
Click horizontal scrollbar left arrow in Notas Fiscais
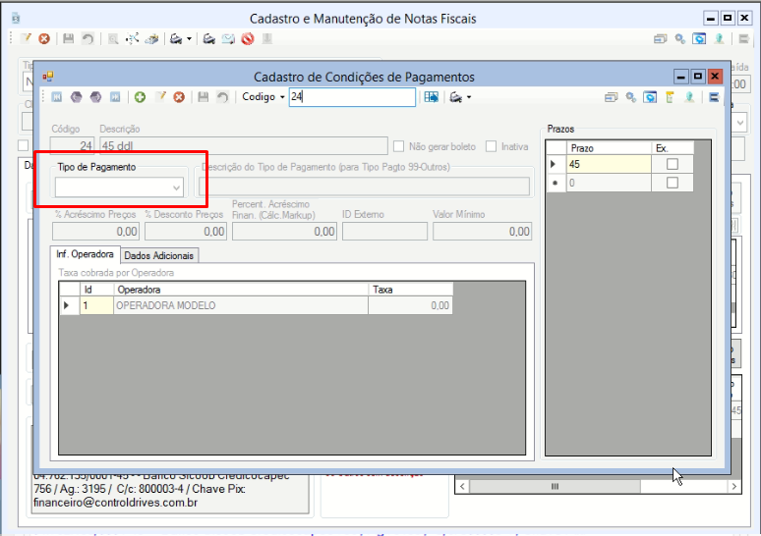[x=462, y=486]
